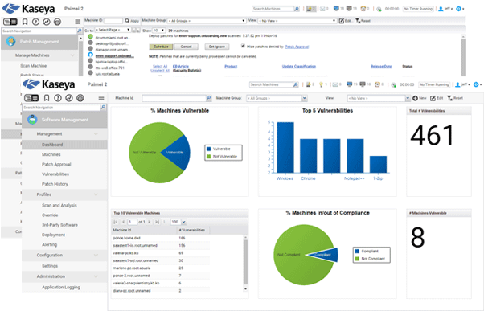
Task: Toggle navigation layout icon in front window
Action: coord(31,98)
